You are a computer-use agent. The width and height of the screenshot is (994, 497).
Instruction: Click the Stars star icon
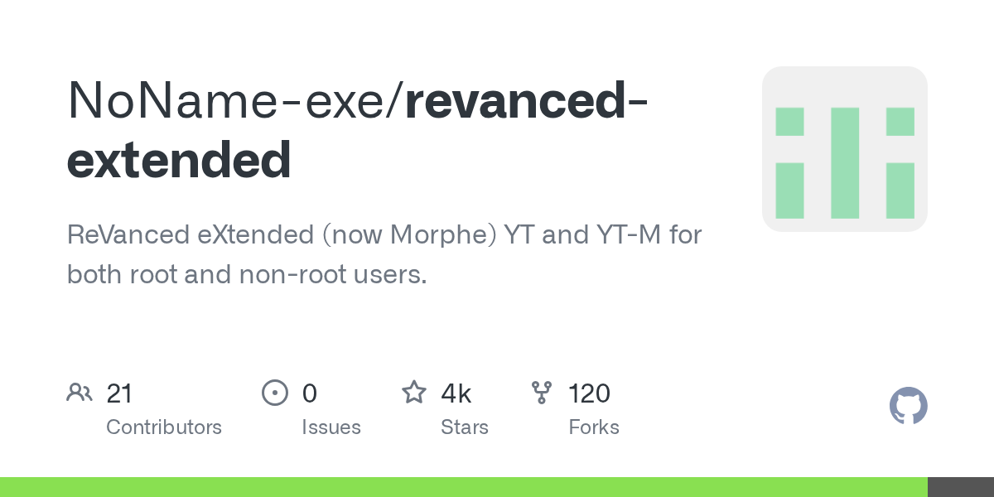(x=413, y=392)
